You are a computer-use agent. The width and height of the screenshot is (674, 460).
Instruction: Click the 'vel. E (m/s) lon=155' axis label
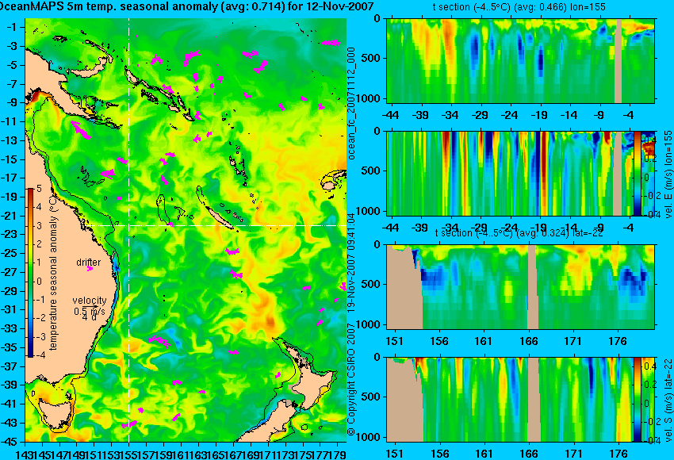(x=668, y=174)
